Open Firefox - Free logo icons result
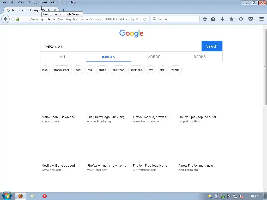The image size is (267, 200). [x=150, y=166]
